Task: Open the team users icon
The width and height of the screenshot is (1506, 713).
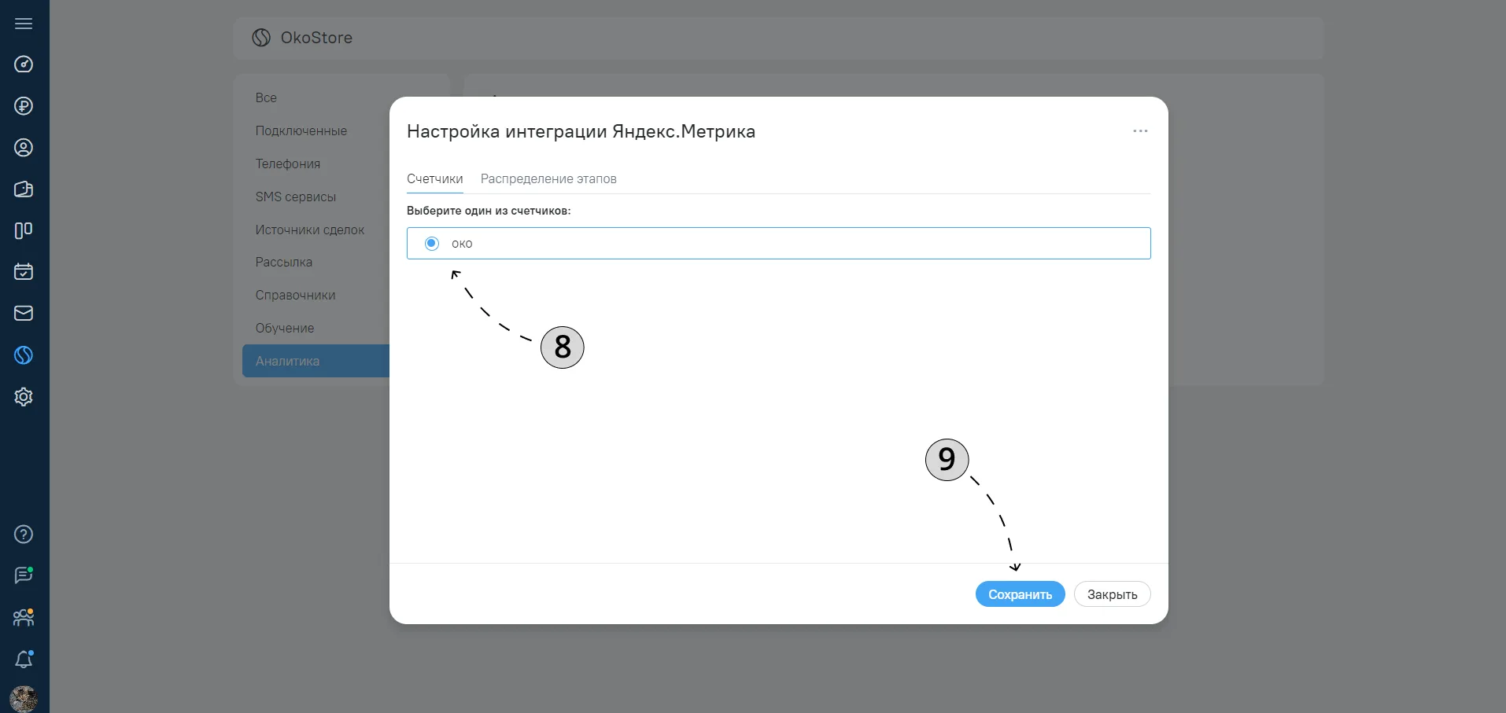Action: (24, 617)
